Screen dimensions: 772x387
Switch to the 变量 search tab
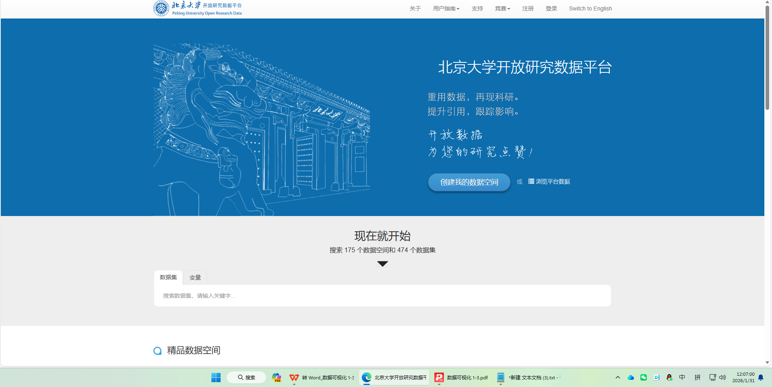195,278
